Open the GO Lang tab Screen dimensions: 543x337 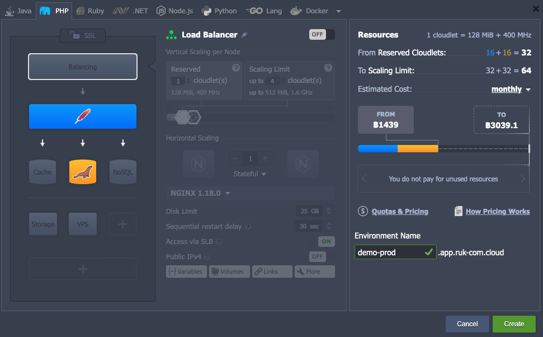pos(263,11)
